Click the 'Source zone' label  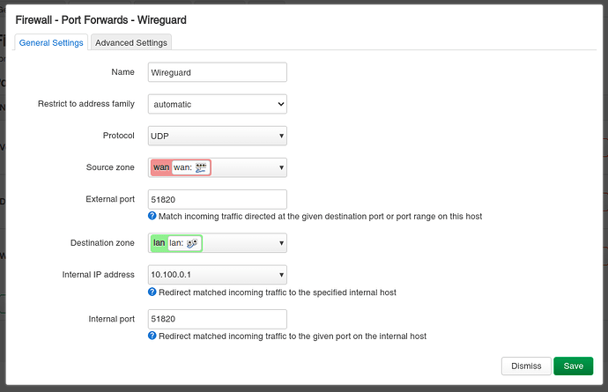click(110, 167)
